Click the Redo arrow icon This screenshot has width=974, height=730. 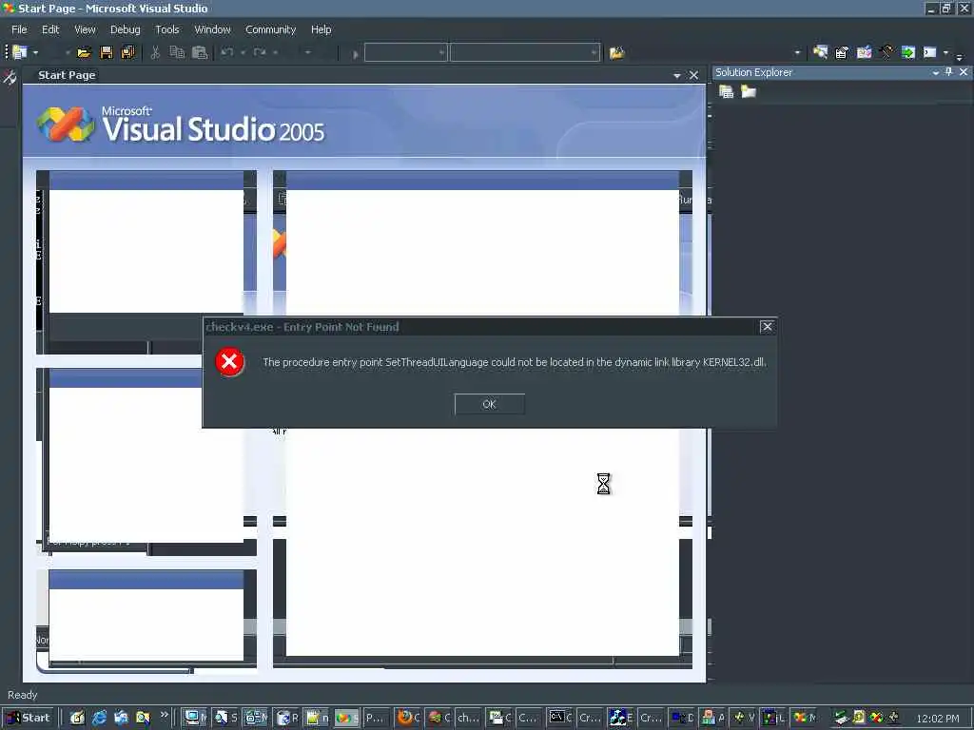tap(260, 53)
